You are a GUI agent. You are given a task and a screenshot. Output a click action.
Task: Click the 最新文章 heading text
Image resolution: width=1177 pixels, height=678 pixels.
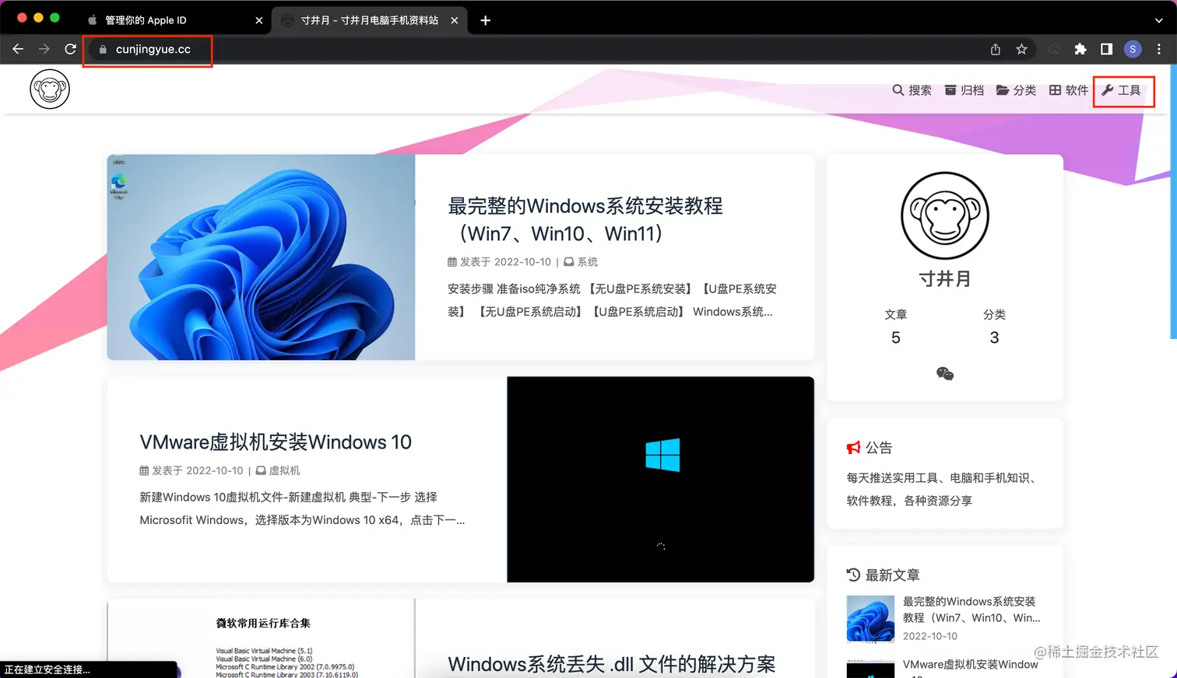893,575
